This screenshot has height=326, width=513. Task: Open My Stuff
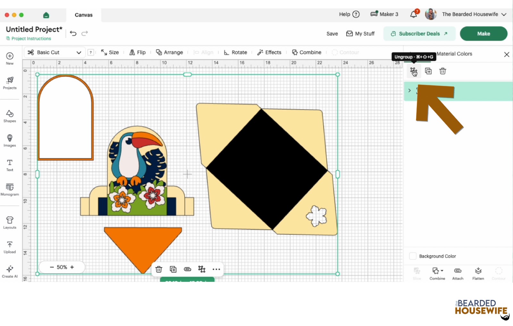360,34
